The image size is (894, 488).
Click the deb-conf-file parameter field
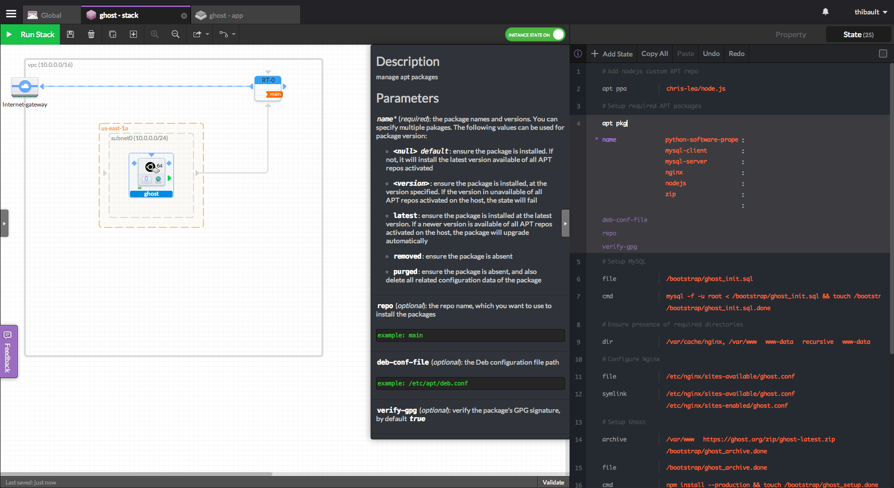pos(625,220)
